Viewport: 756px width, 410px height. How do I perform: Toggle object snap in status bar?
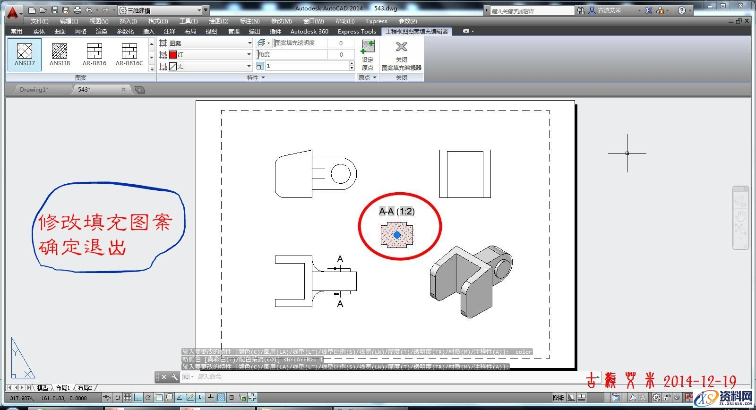[x=159, y=398]
